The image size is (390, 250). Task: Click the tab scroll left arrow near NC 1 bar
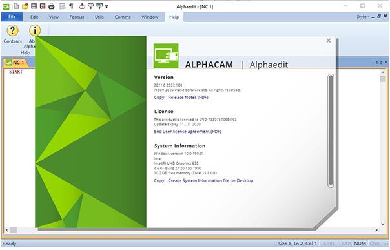pyautogui.click(x=377, y=62)
